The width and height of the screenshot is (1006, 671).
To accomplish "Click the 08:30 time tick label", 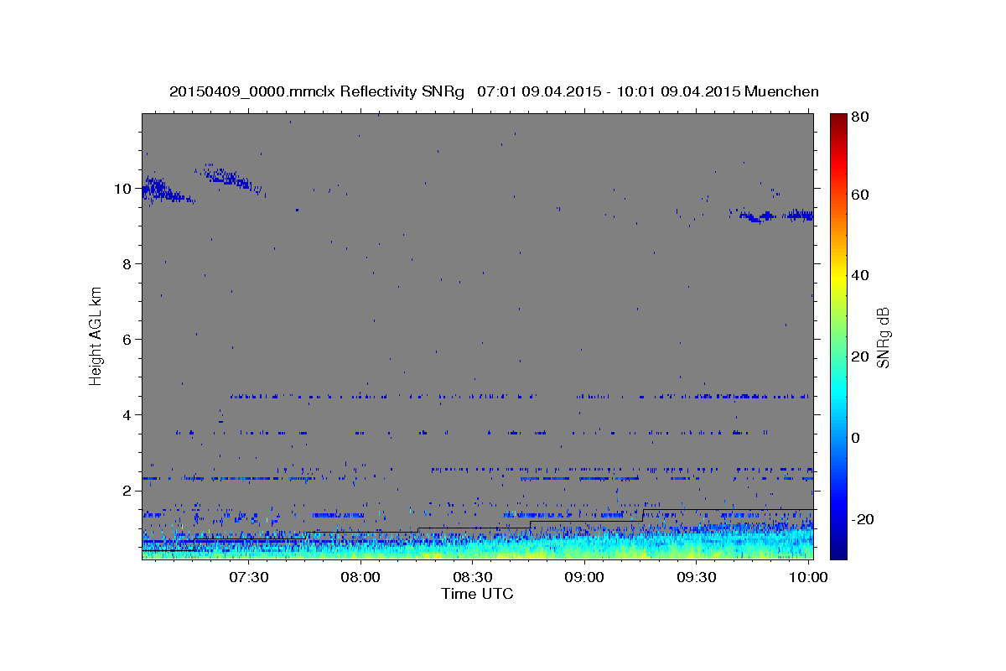I will 473,577.
